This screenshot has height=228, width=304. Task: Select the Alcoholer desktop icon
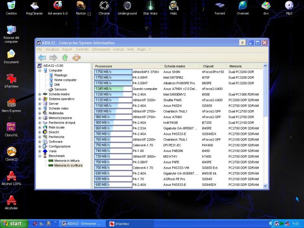tap(11, 203)
